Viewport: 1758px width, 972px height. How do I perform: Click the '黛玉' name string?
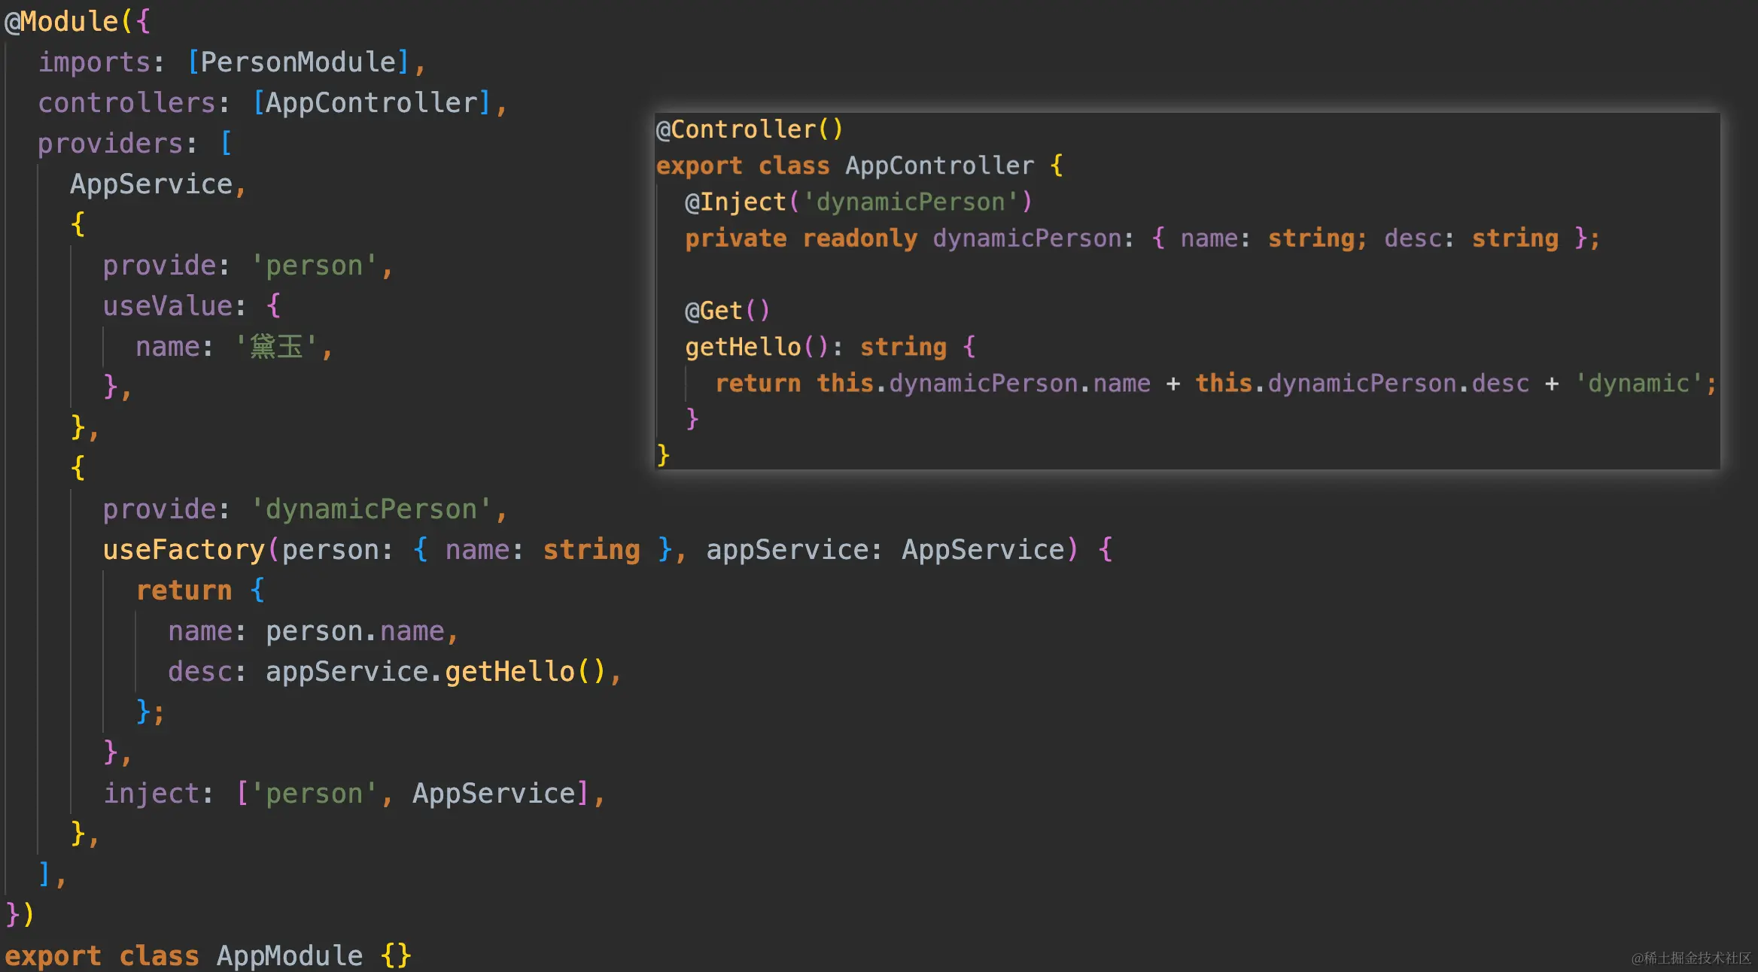(x=276, y=346)
